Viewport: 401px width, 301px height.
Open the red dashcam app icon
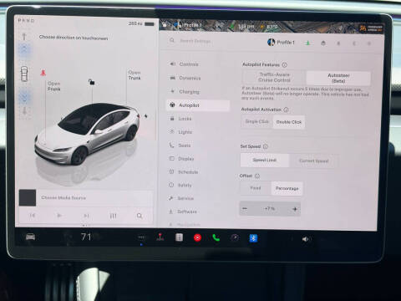(197, 237)
